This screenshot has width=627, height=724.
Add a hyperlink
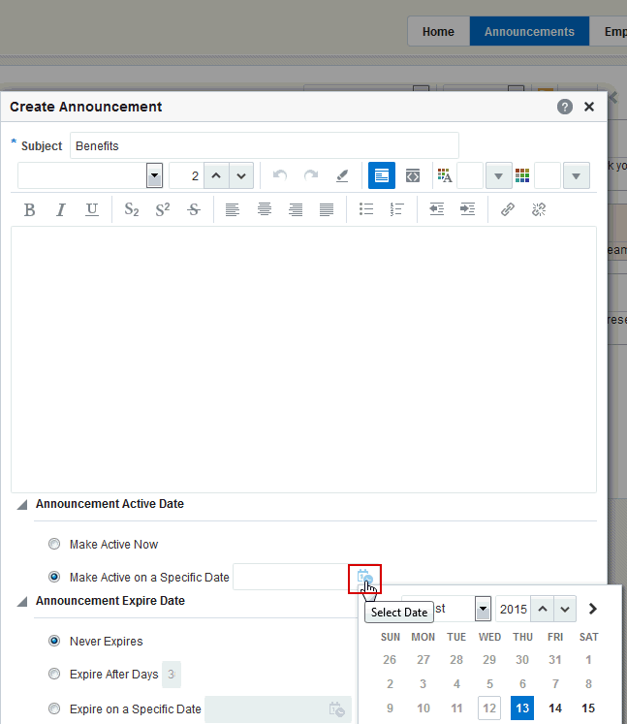tap(508, 209)
